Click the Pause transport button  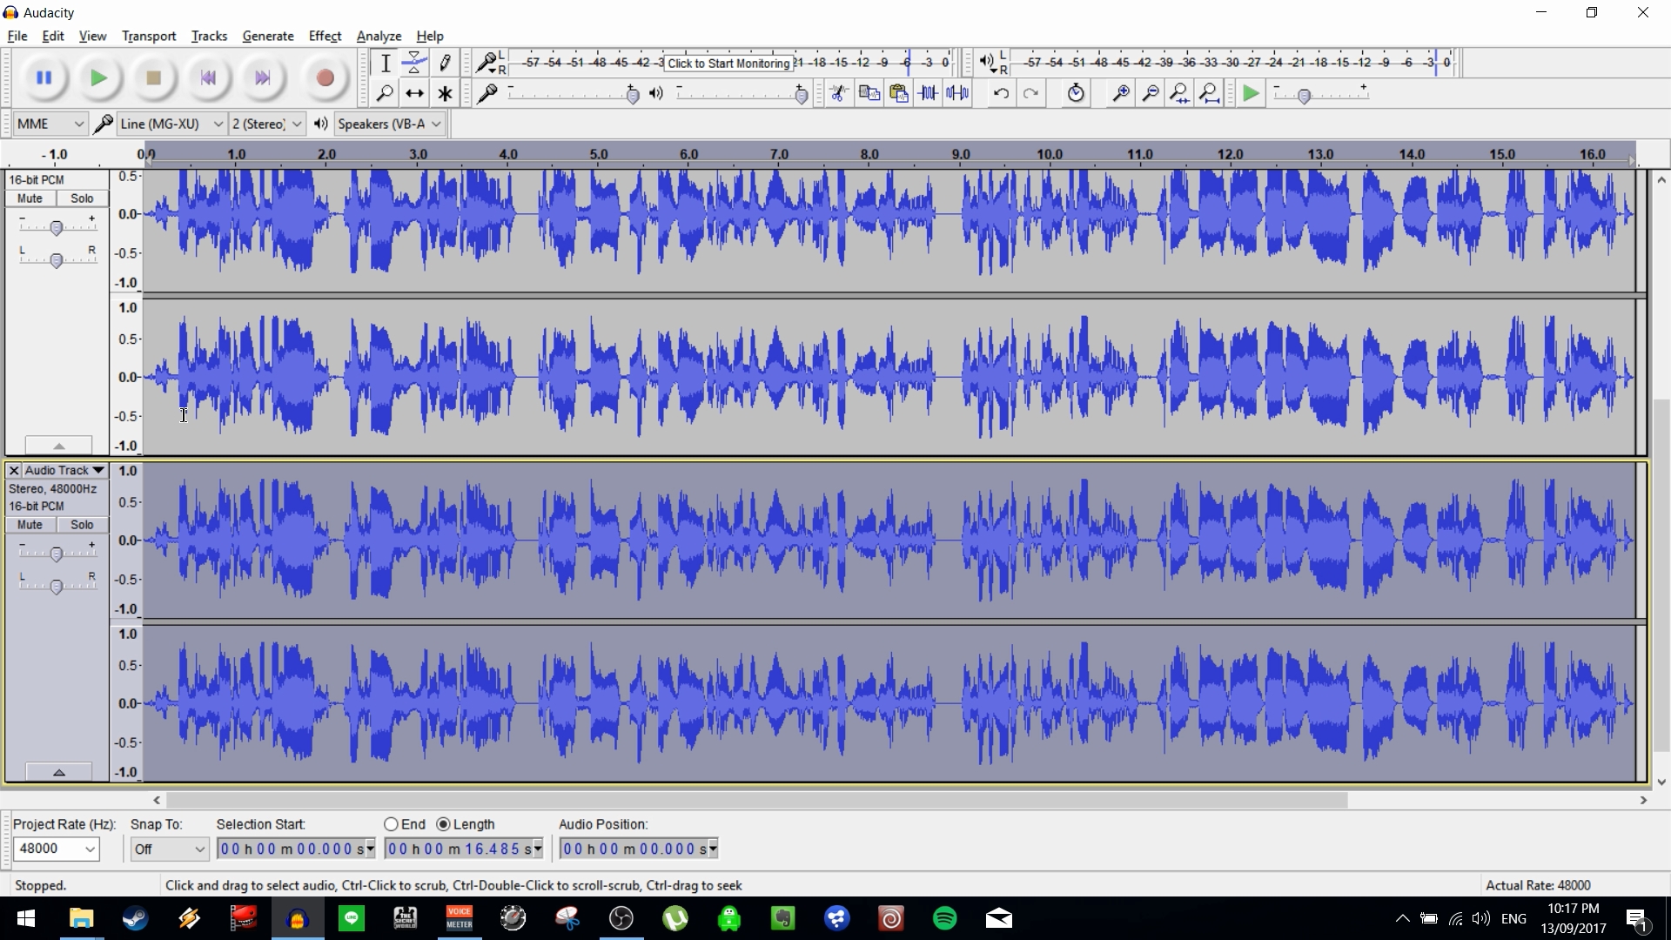point(44,78)
